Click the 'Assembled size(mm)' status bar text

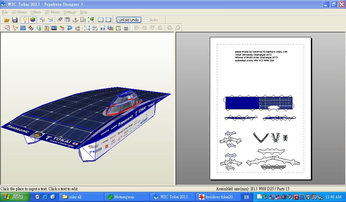click(x=253, y=189)
